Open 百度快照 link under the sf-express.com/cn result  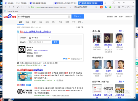click(60, 80)
